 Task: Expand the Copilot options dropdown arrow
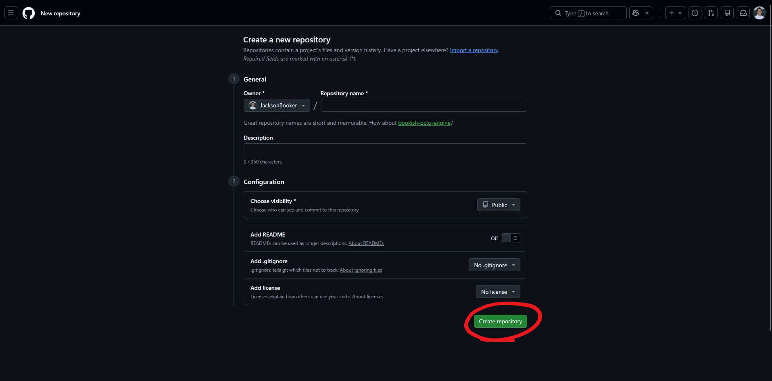pyautogui.click(x=647, y=13)
